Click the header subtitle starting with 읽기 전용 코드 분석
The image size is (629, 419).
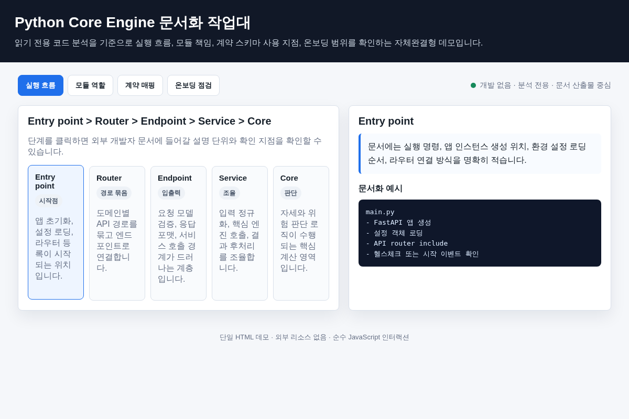pos(249,43)
